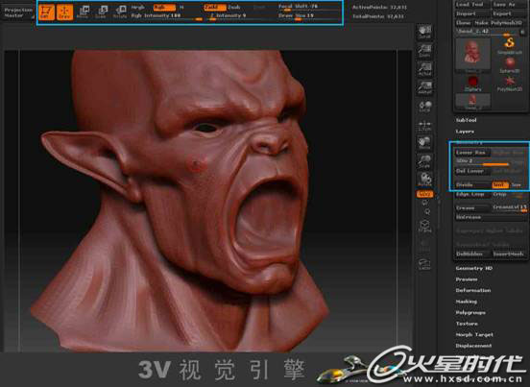Click the Divide button
530x387 pixels.
pos(472,185)
